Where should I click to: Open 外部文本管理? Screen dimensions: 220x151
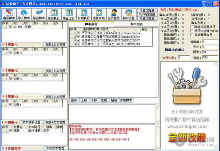pos(55,148)
